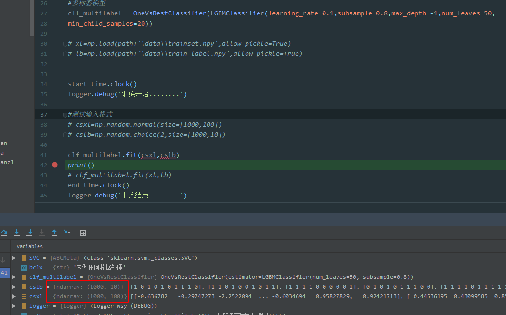The image size is (506, 315).
Task: Click the highlighted print() on line 42
Action: point(81,165)
